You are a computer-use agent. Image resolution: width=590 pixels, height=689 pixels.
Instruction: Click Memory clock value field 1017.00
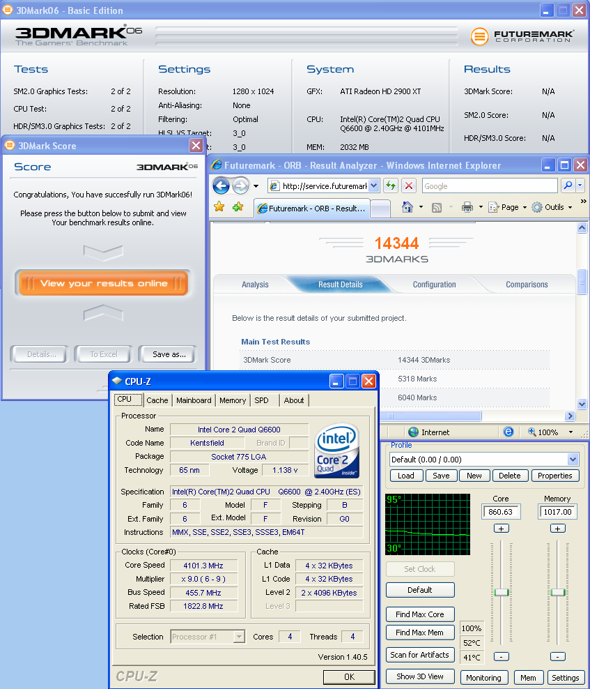[x=557, y=512]
